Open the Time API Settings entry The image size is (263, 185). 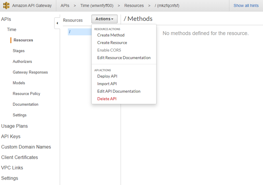click(x=20, y=115)
